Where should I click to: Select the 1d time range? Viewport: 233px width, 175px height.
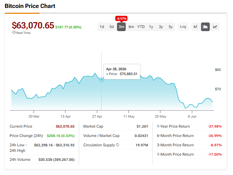click(102, 27)
